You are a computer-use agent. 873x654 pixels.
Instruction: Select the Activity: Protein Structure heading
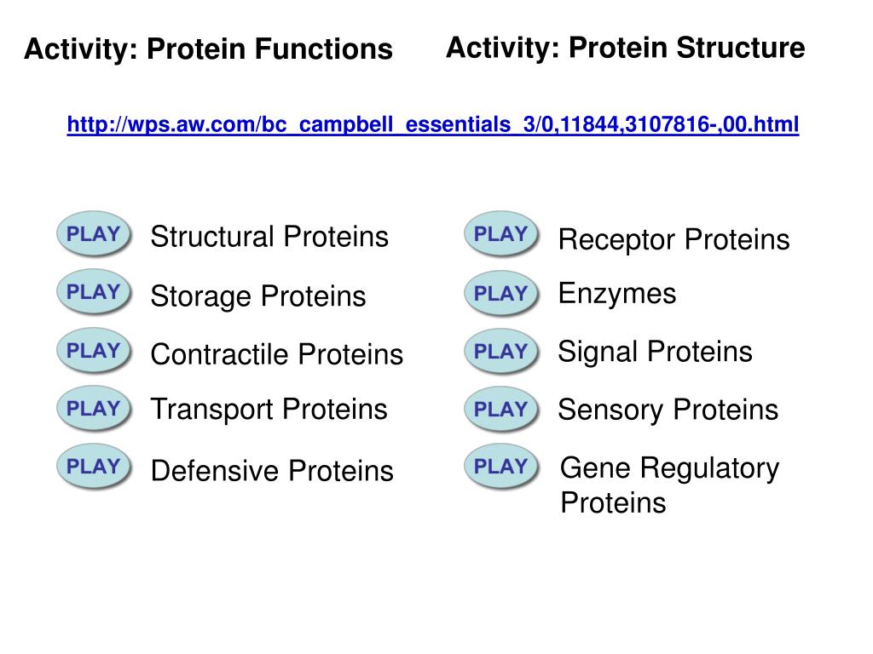tap(625, 48)
